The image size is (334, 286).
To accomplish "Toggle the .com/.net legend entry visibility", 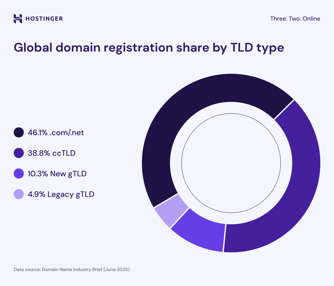I will tap(56, 133).
